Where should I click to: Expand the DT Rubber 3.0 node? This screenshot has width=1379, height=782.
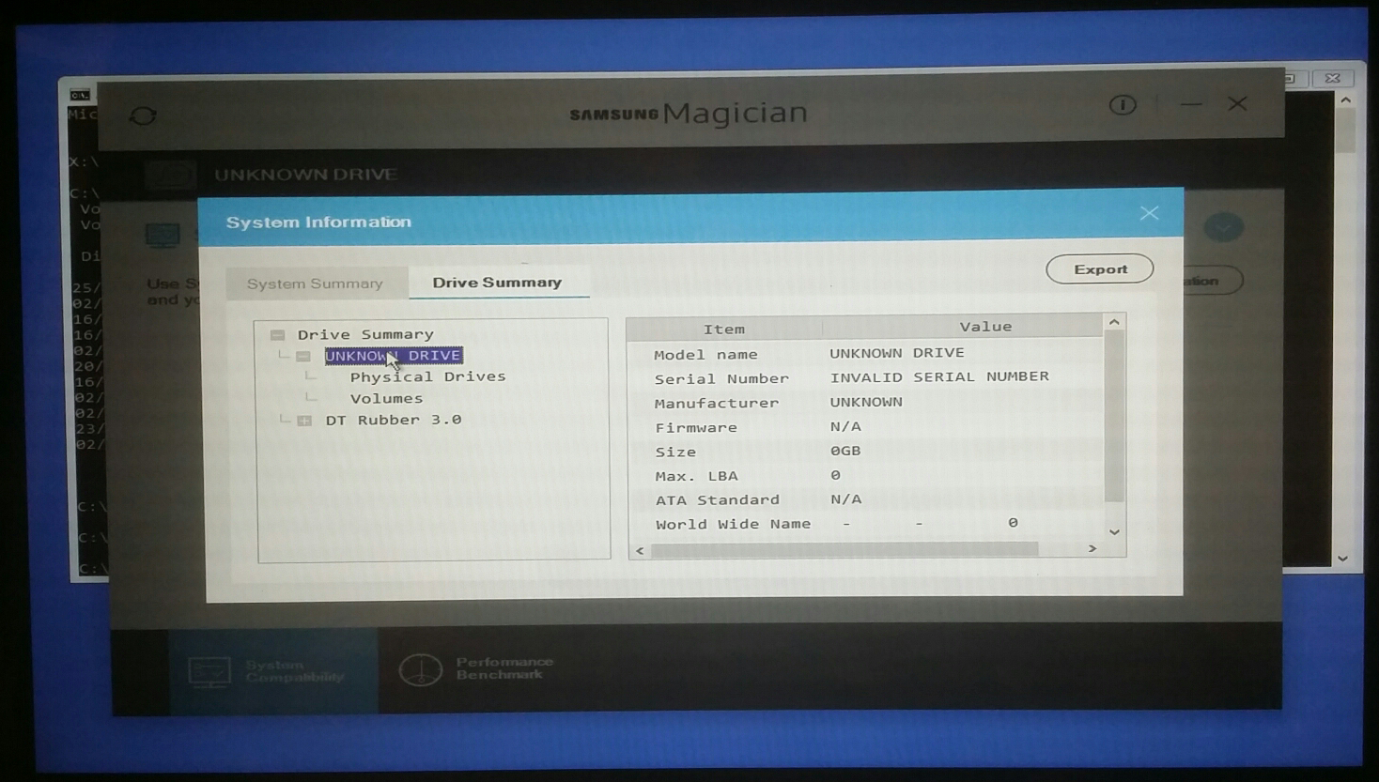tap(304, 421)
